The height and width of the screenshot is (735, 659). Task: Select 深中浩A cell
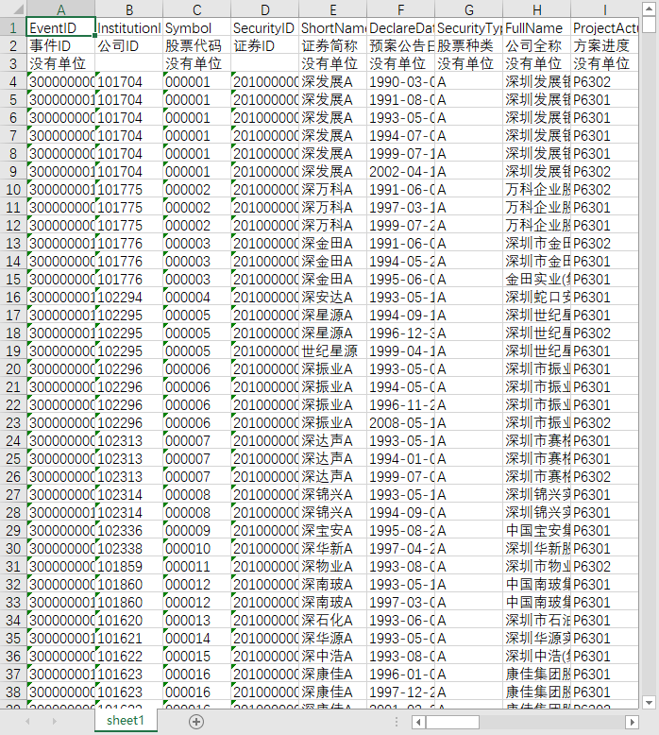pos(333,657)
